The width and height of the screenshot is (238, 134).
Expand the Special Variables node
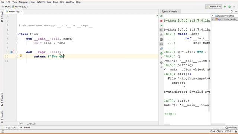click(x=212, y=16)
